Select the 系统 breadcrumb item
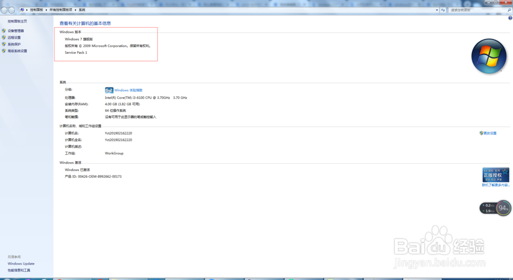513x280 pixels. (82, 10)
